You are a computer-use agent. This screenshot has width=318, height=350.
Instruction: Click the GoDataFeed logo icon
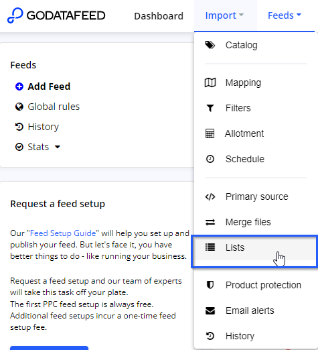pos(15,15)
